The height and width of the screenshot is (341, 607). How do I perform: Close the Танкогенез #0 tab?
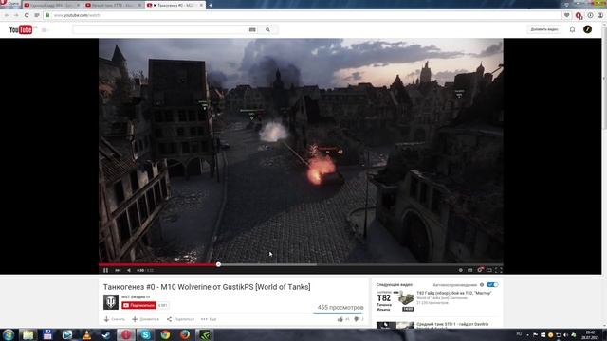[201, 5]
